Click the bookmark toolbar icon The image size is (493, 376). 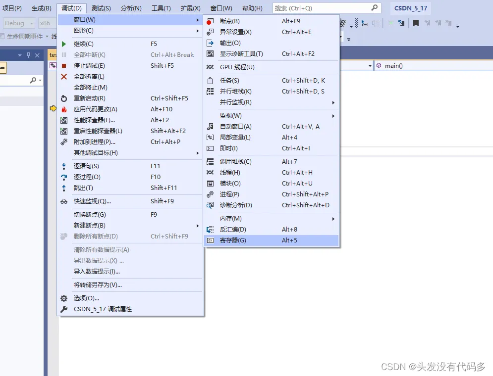416,23
